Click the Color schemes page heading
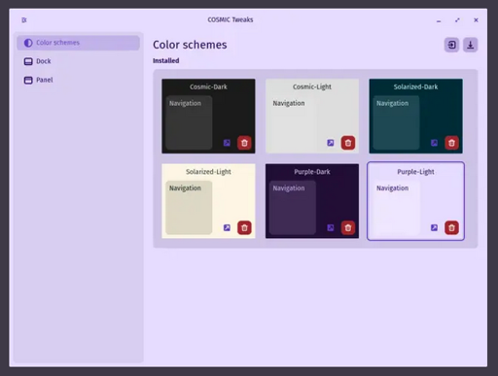498x376 pixels. [190, 45]
